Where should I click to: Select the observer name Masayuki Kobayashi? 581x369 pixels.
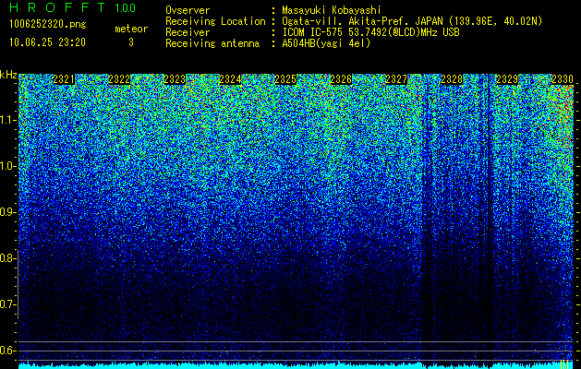coord(332,10)
